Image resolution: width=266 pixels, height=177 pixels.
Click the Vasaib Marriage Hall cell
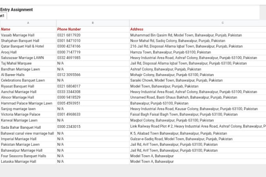pos(28,35)
